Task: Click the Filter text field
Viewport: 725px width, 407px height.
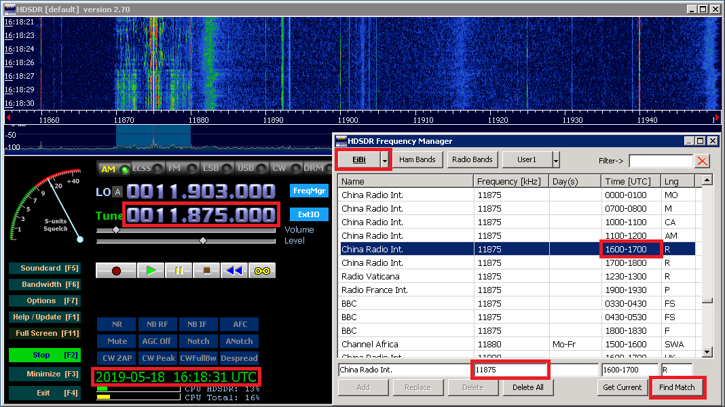Action: [x=661, y=161]
